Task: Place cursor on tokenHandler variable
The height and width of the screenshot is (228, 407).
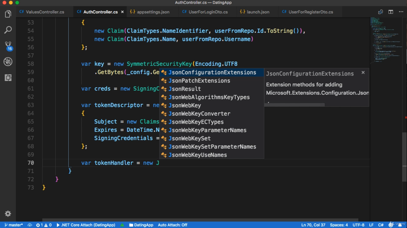Action: point(114,163)
